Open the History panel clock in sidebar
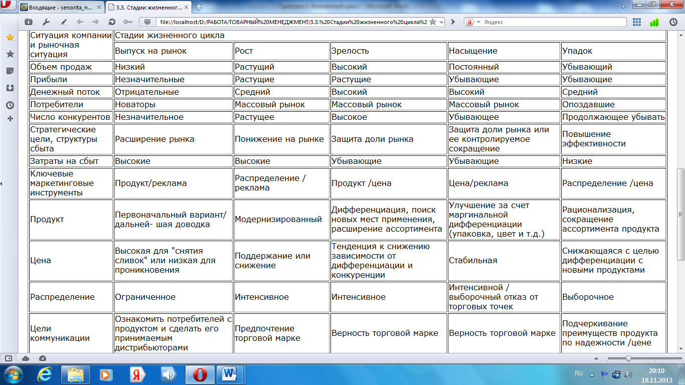The image size is (685, 385). [x=10, y=105]
